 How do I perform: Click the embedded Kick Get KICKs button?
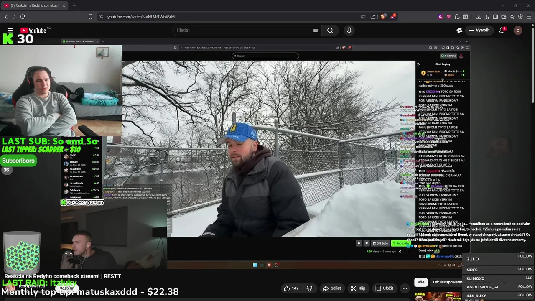[448, 56]
